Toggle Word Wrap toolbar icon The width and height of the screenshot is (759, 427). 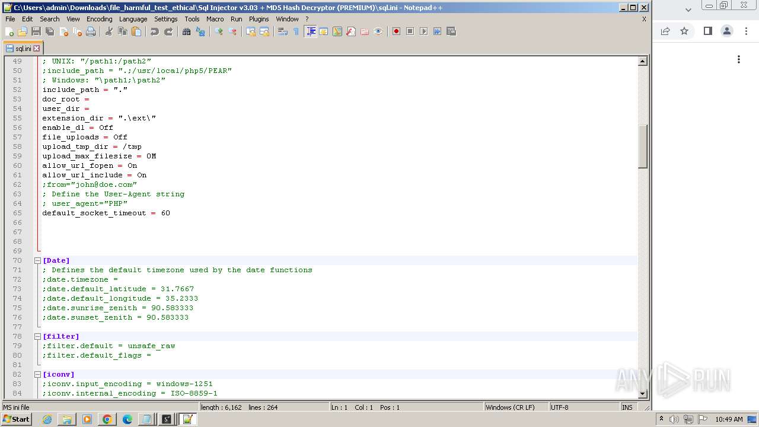click(283, 31)
